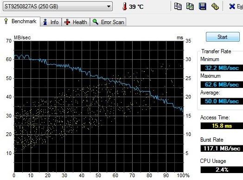Click inside the benchmark transfer rate graph
The width and height of the screenshot is (243, 180).
pyautogui.click(x=99, y=106)
